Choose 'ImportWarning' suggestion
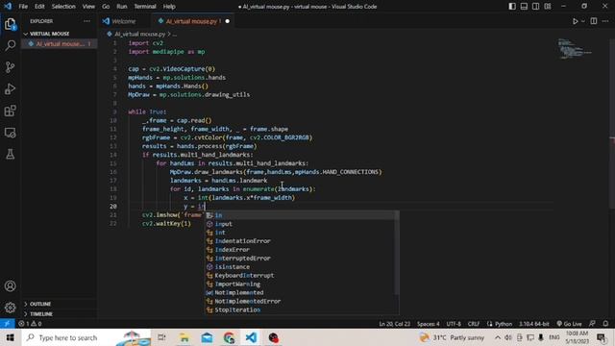 click(x=302, y=284)
